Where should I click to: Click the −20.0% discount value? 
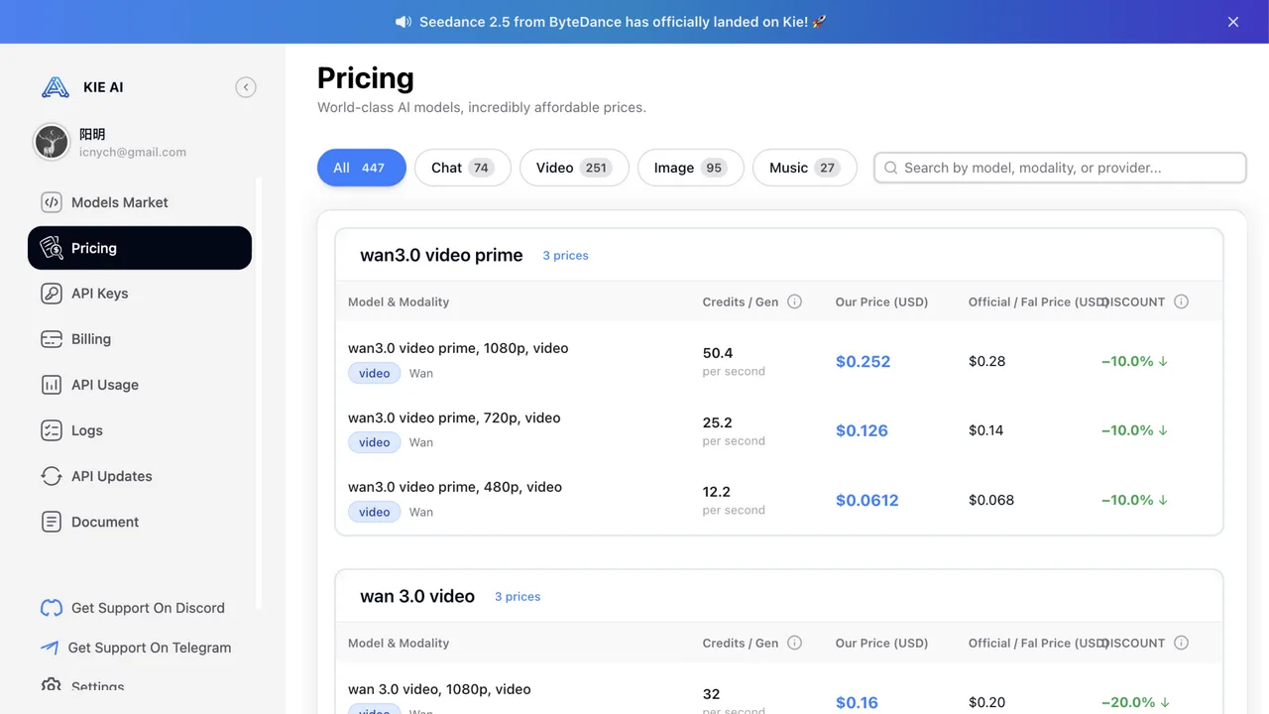[x=1135, y=702]
